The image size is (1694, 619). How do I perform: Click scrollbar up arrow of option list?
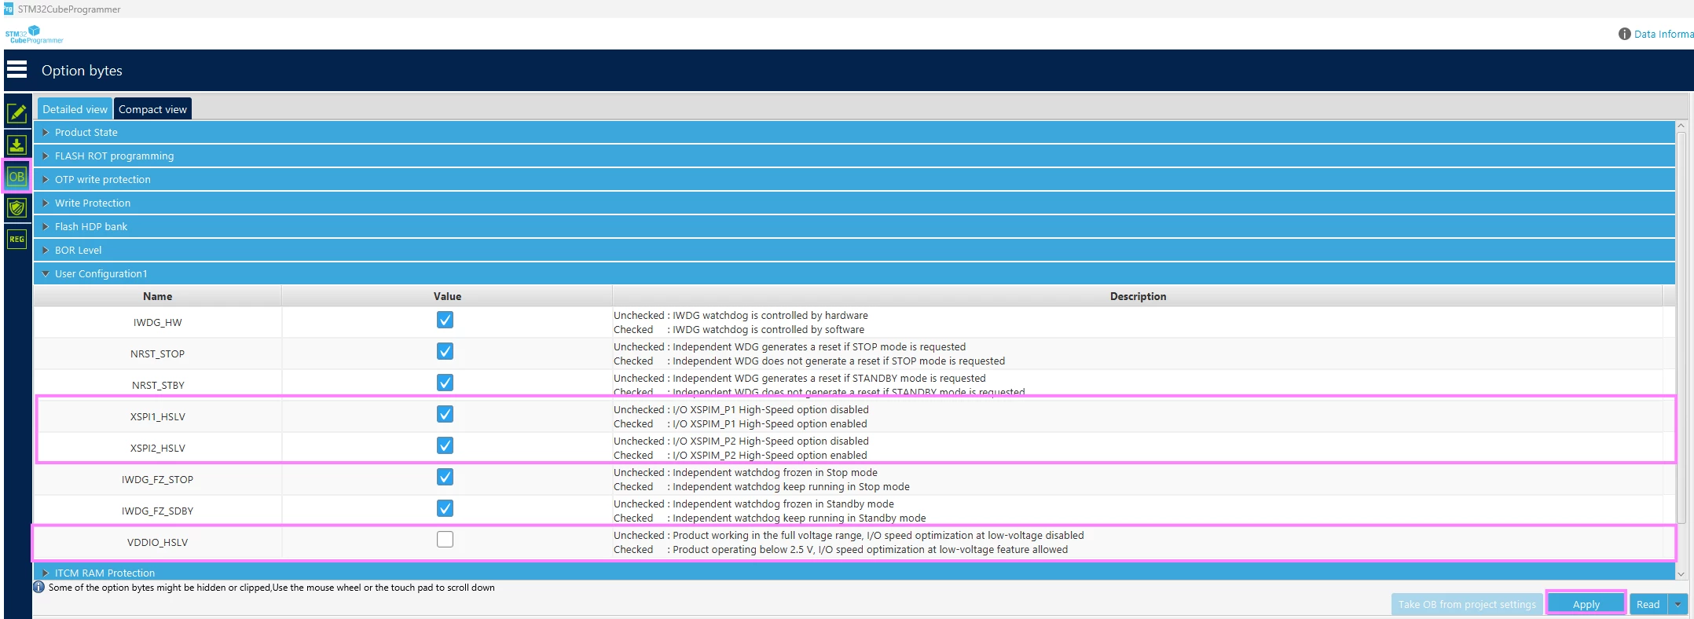[1681, 126]
